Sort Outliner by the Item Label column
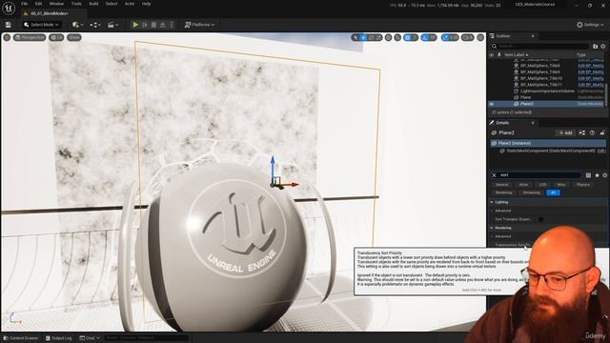This screenshot has height=343, width=610. click(x=517, y=55)
